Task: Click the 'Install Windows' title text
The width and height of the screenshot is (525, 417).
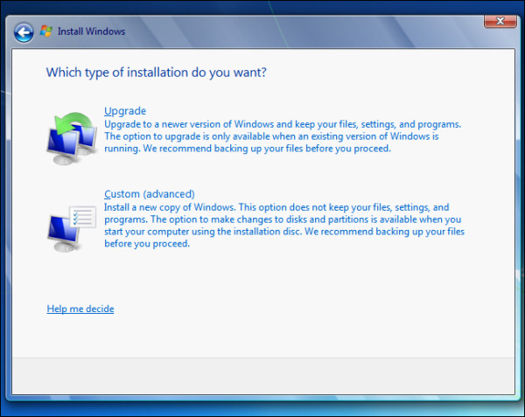Action: [91, 31]
